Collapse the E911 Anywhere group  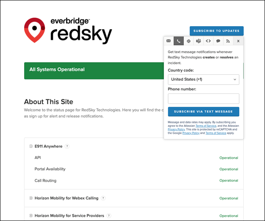click(31, 146)
